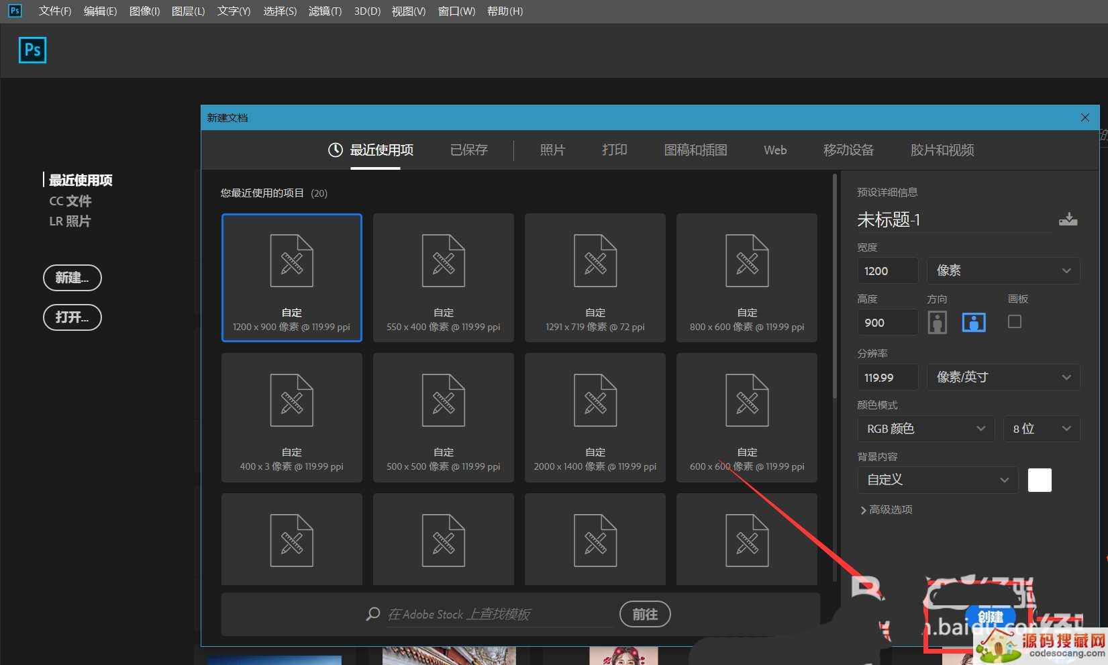Open the 图像(I) menu
This screenshot has width=1108, height=665.
144,11
